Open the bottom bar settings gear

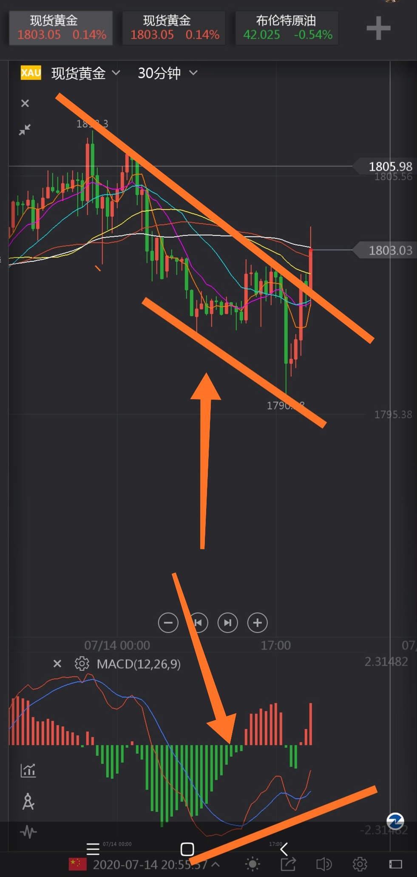360,864
